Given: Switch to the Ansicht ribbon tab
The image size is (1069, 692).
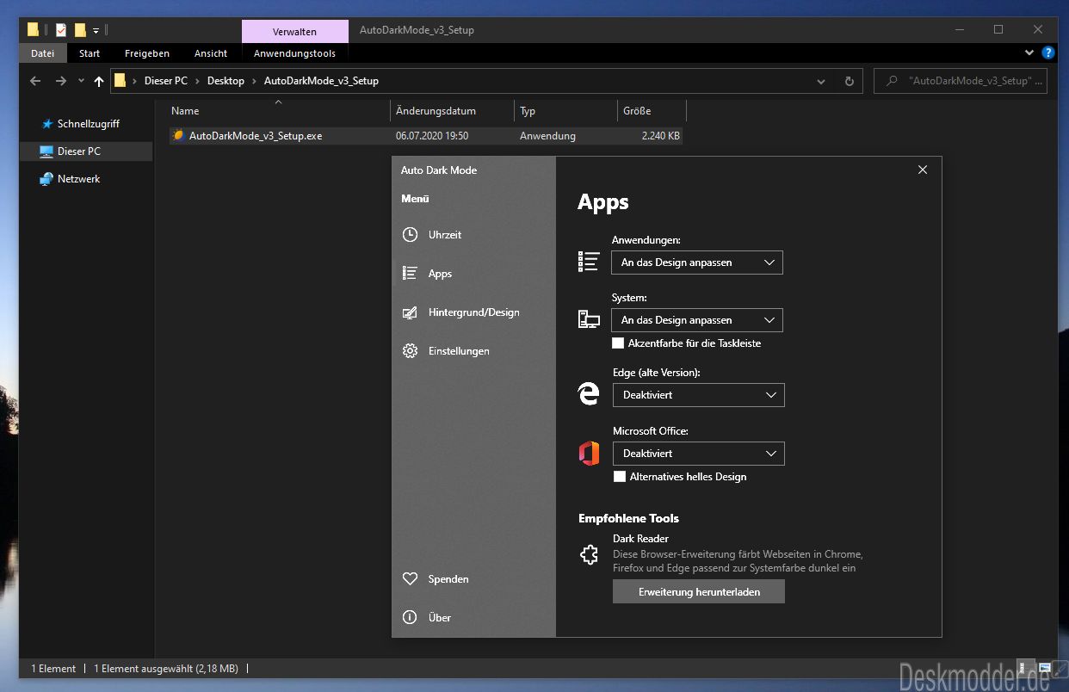Looking at the screenshot, I should [x=211, y=53].
